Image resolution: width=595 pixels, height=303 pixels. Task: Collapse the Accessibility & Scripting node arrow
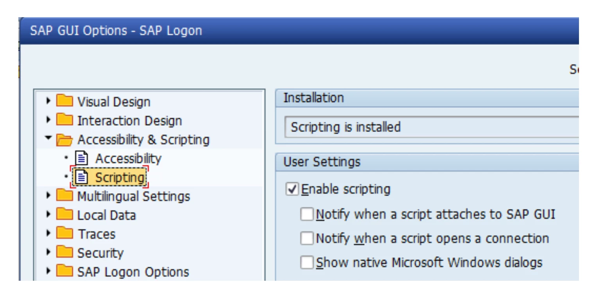pyautogui.click(x=48, y=138)
